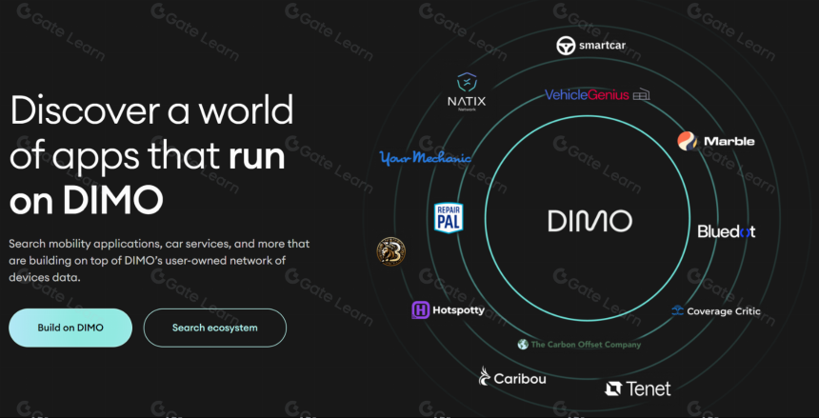Select the Hotspotty logo
Viewport: 819px width, 418px height.
click(x=449, y=310)
